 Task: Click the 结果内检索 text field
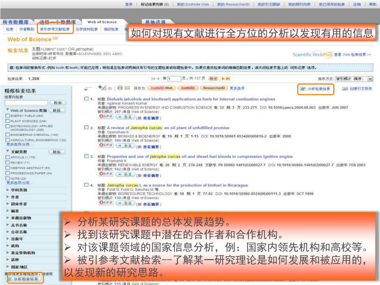(x=26, y=103)
